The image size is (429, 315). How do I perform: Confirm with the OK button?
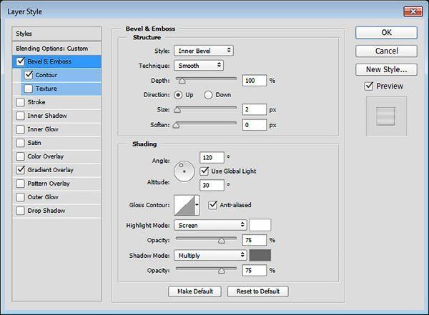coord(386,33)
